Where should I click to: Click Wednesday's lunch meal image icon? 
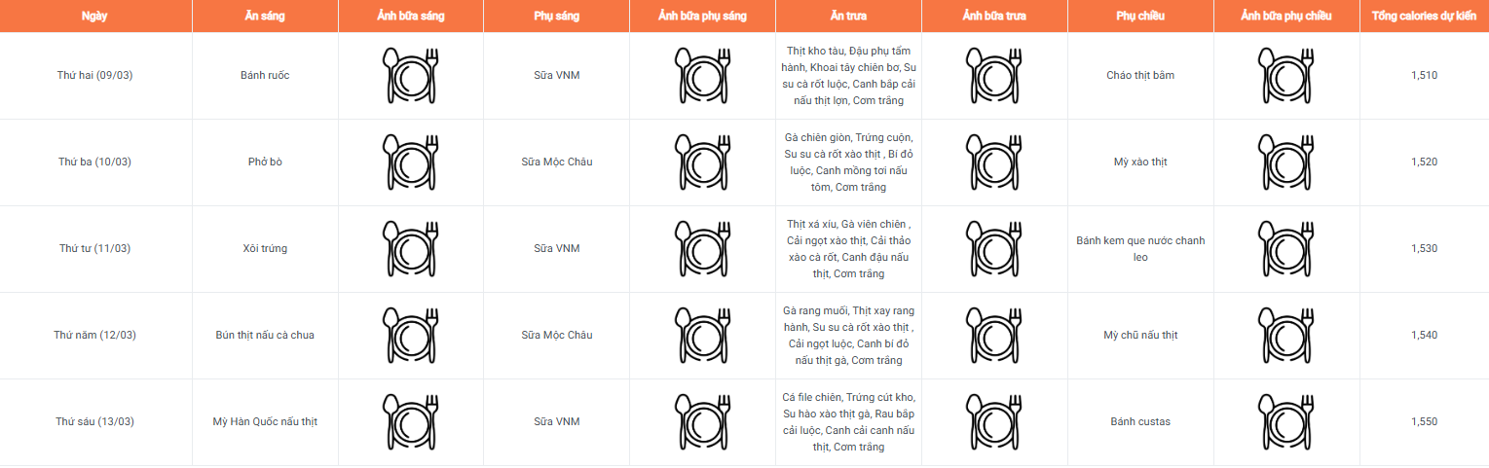(x=994, y=248)
